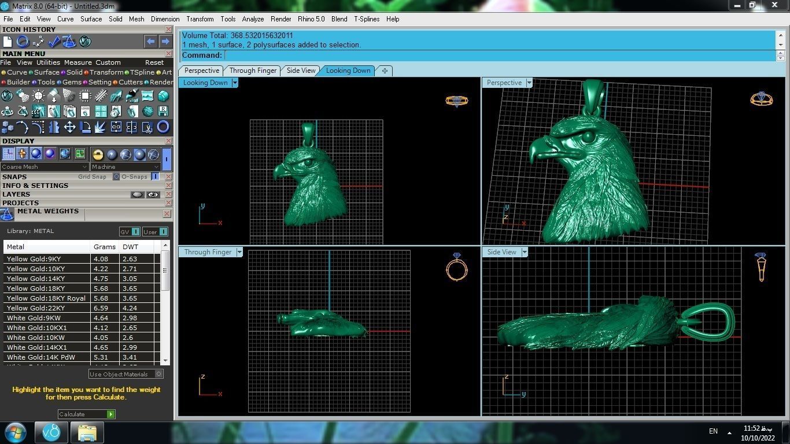This screenshot has width=790, height=444.
Task: Open the Gems category in Main Menu
Action: coord(69,82)
